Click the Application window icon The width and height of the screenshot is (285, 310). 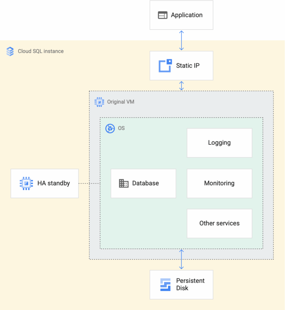[163, 15]
